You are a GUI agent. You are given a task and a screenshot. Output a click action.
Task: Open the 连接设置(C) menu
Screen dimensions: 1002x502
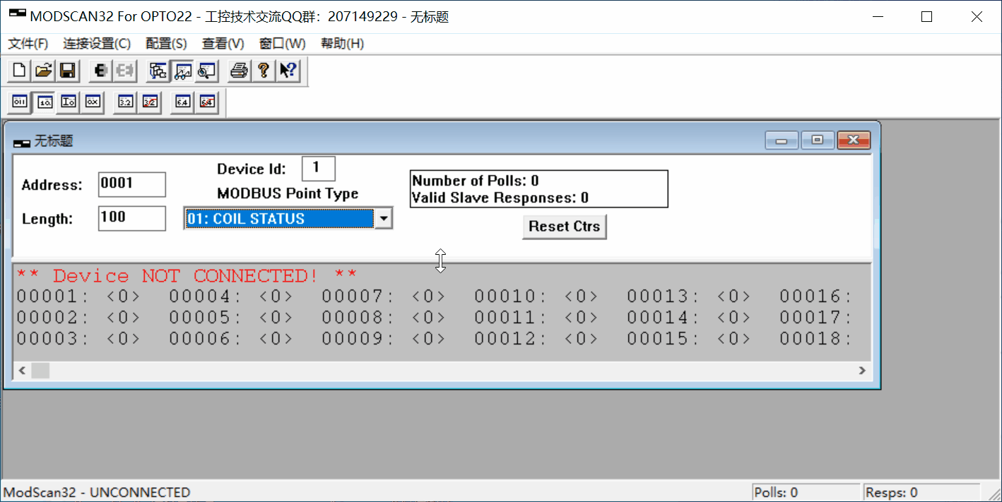point(97,44)
